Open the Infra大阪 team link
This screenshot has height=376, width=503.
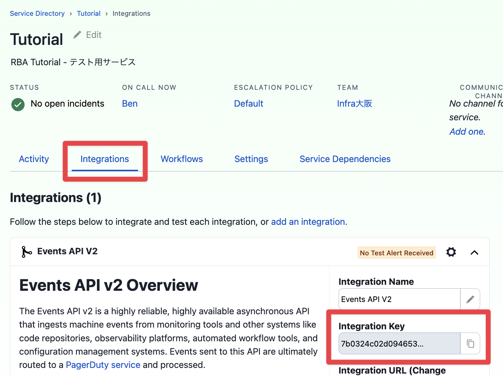click(x=354, y=103)
